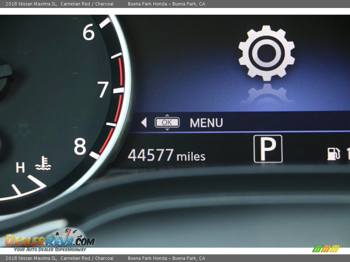Click the fuel pump icon
The width and height of the screenshot is (350, 262).
pyautogui.click(x=334, y=154)
